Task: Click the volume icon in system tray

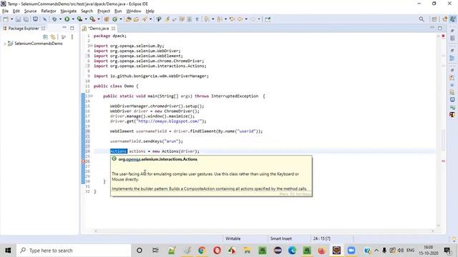Action: [x=401, y=251]
